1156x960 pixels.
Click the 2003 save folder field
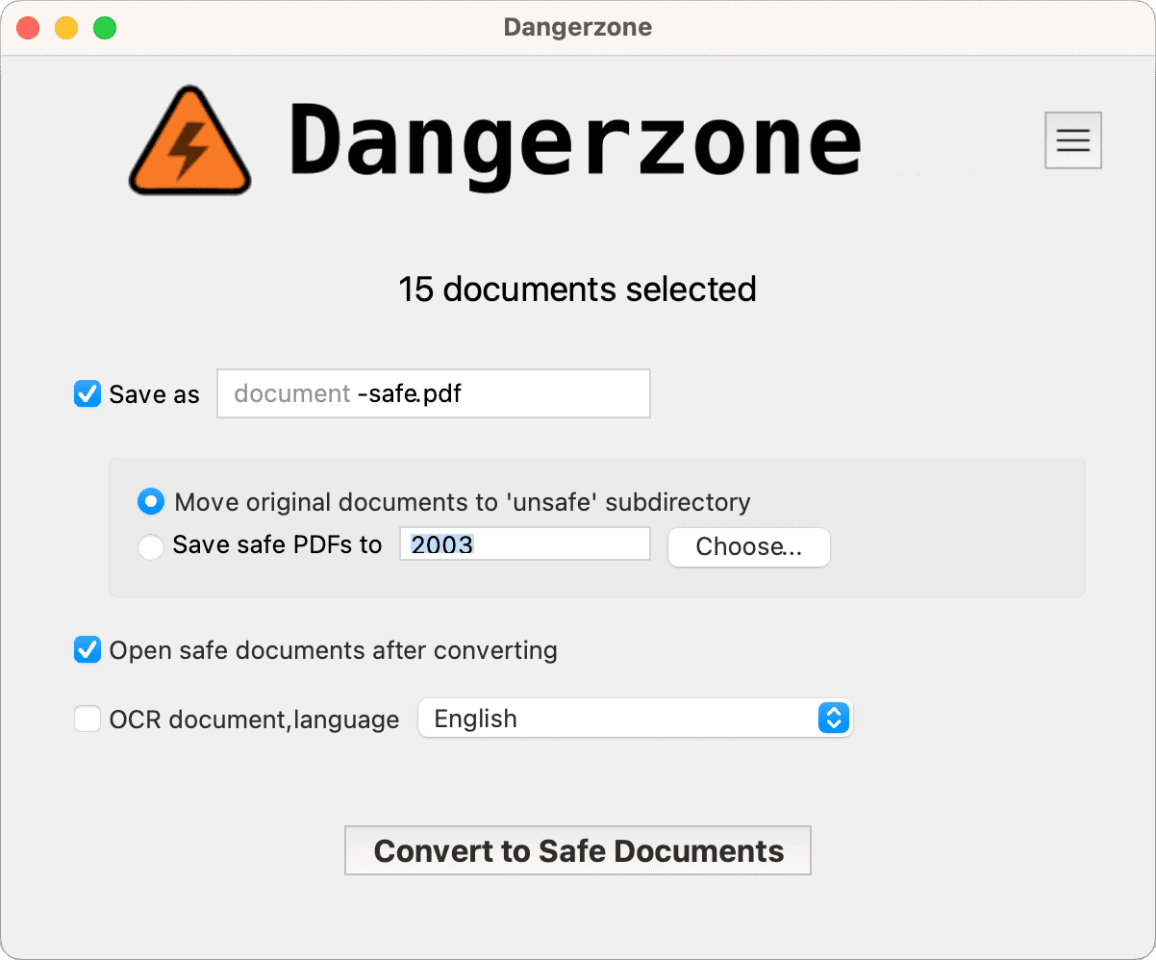pos(525,544)
